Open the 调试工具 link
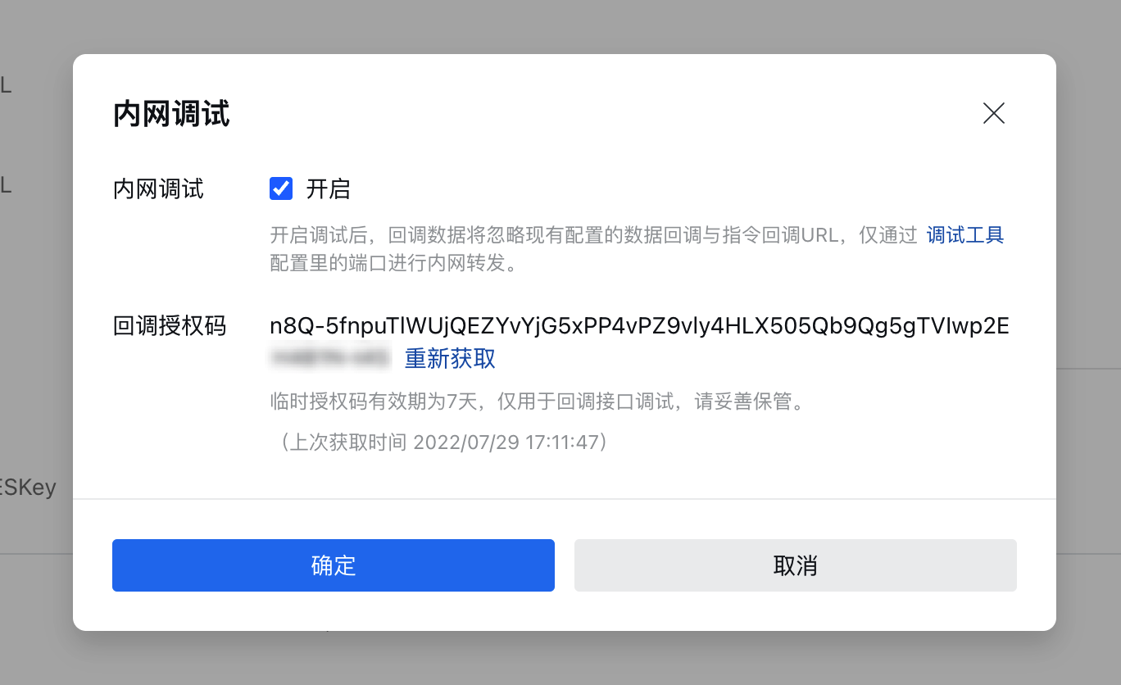 [965, 235]
